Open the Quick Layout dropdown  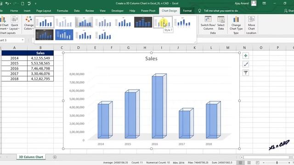click(14, 23)
